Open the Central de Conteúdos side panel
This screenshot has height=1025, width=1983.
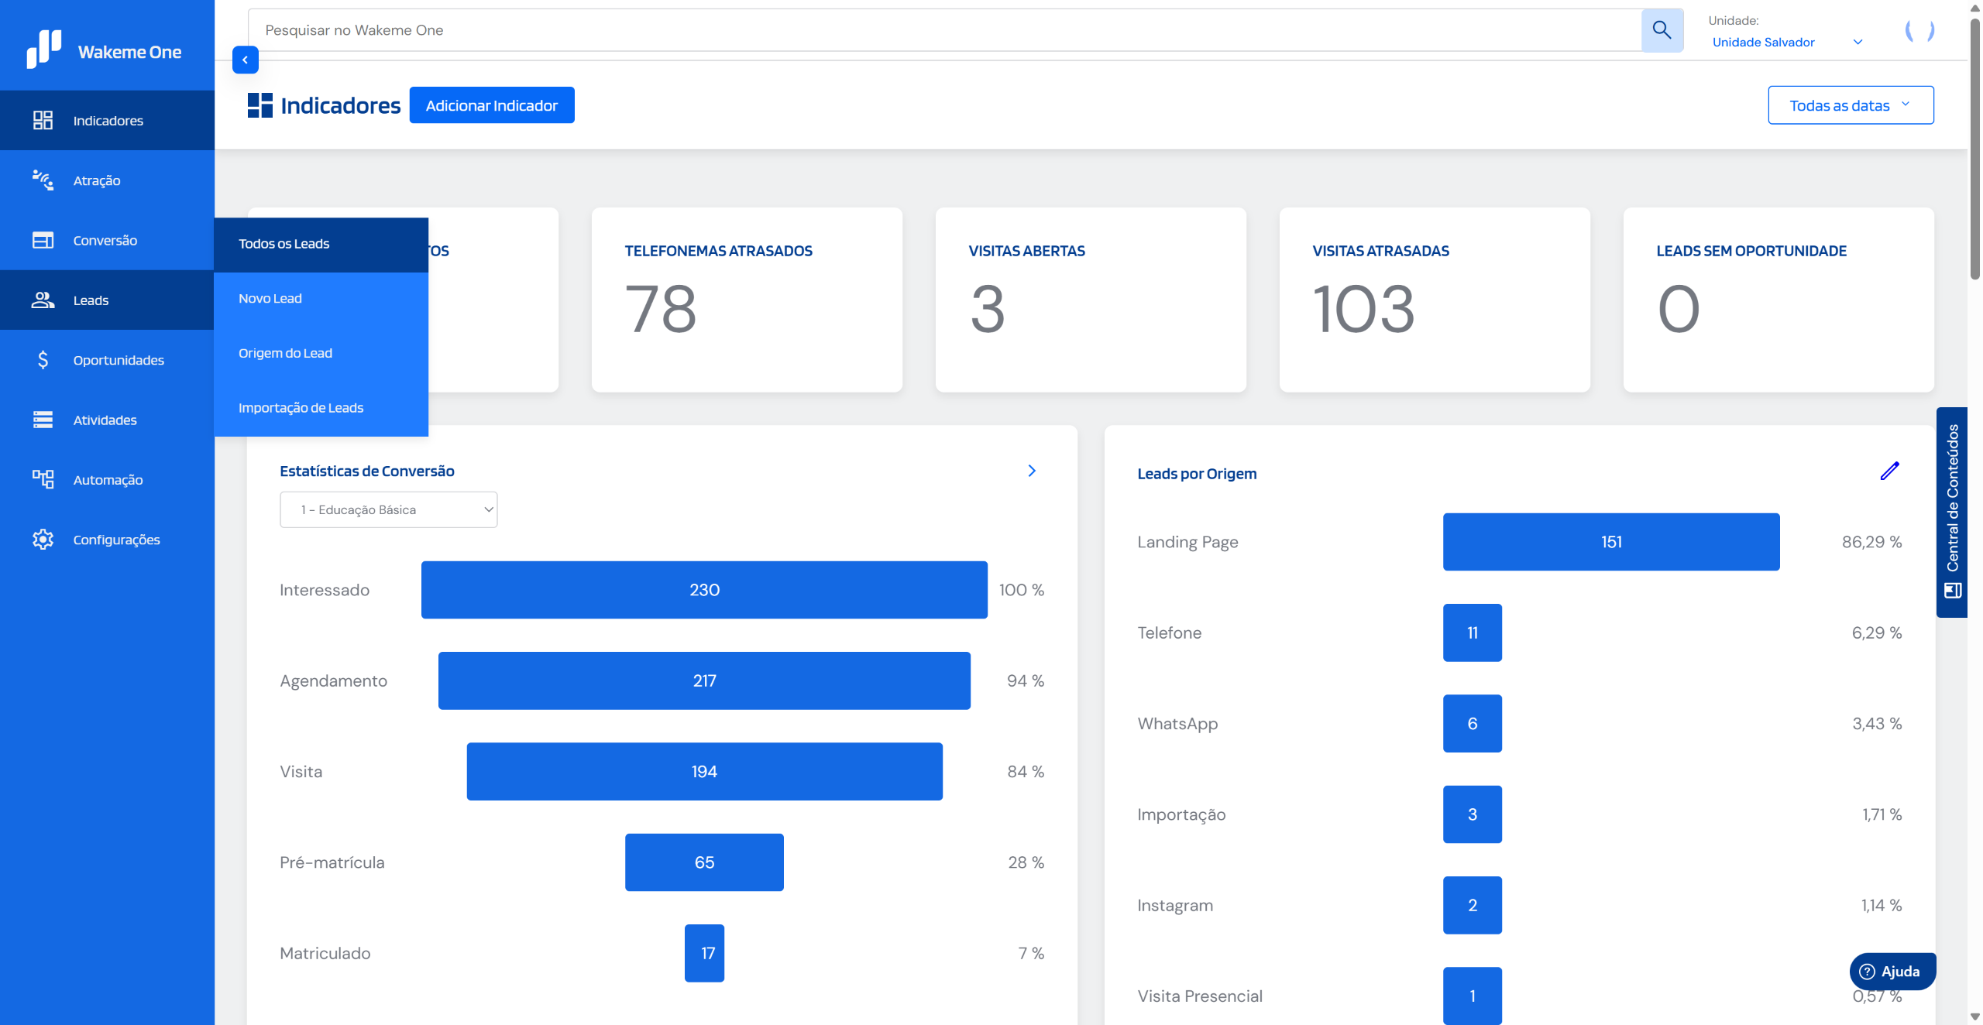pyautogui.click(x=1951, y=511)
